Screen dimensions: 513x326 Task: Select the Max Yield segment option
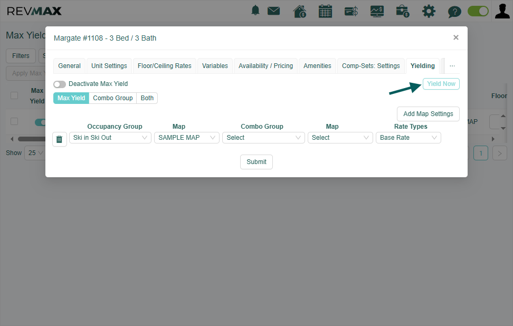click(71, 98)
